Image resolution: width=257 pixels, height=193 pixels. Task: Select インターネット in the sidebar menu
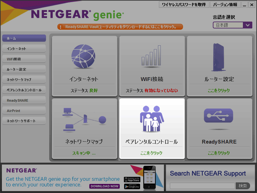click(24, 48)
